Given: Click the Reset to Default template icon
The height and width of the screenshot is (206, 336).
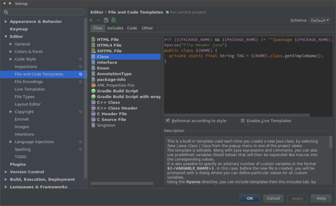Looking at the screenshot, I should (x=114, y=20).
